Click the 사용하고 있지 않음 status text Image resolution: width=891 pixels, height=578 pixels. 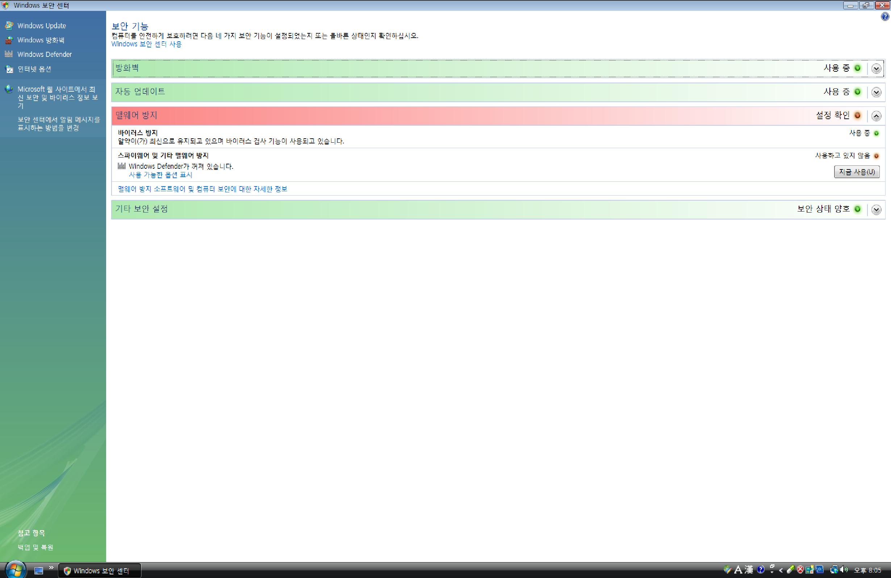[x=843, y=155]
